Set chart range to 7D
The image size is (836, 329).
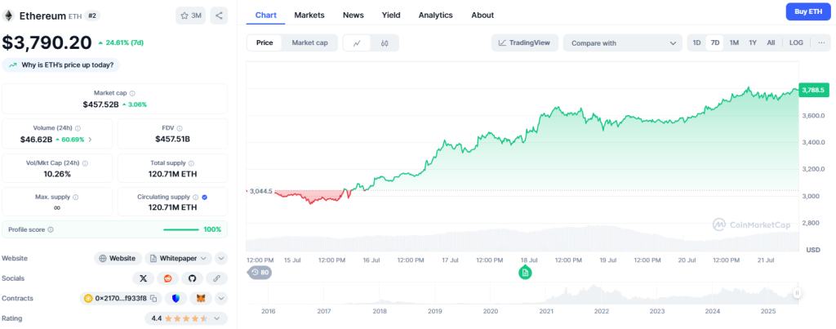pos(715,42)
